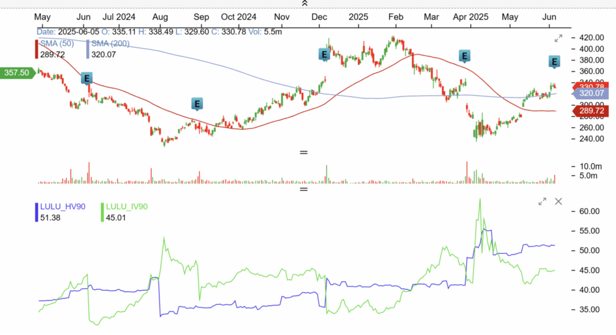
Task: Click the SMA (200) legend label
Action: point(111,43)
